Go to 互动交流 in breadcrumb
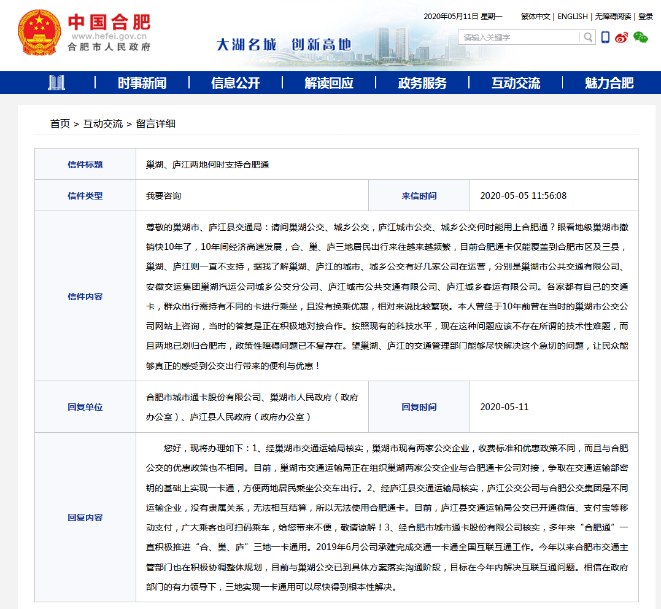This screenshot has height=609, width=661. pos(103,123)
